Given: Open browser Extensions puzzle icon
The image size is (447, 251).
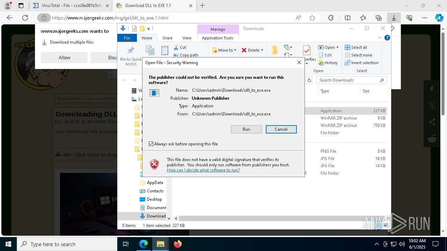Looking at the screenshot, I should pyautogui.click(x=331, y=18).
